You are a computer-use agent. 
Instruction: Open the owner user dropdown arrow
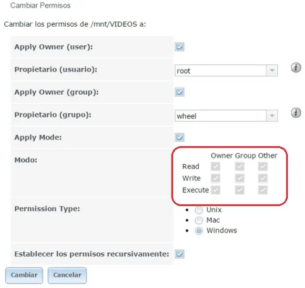[272, 70]
